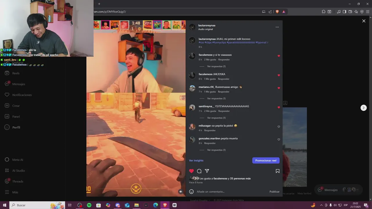Share the reel via paper plane icon

207,171
